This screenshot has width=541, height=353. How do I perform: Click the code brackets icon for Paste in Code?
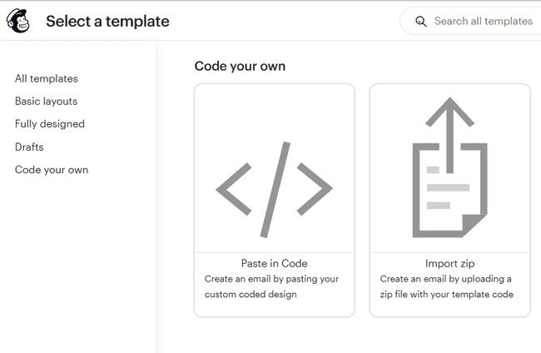click(x=275, y=190)
